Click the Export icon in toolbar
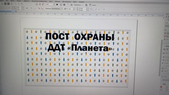The image size is (169, 95). (40, 4)
